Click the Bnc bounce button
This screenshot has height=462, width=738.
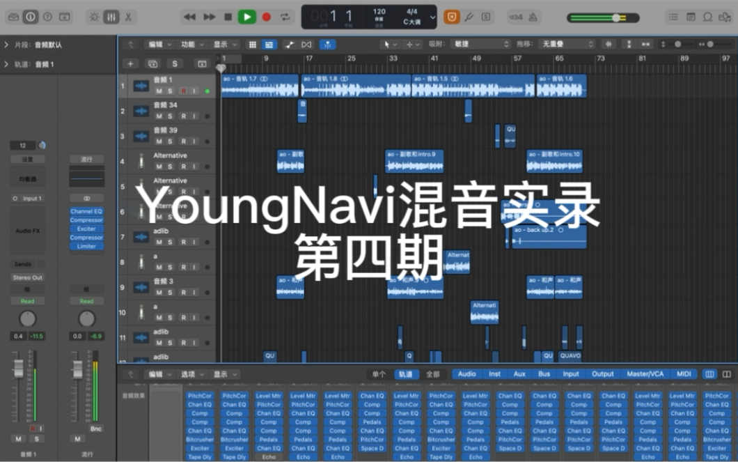tap(95, 429)
